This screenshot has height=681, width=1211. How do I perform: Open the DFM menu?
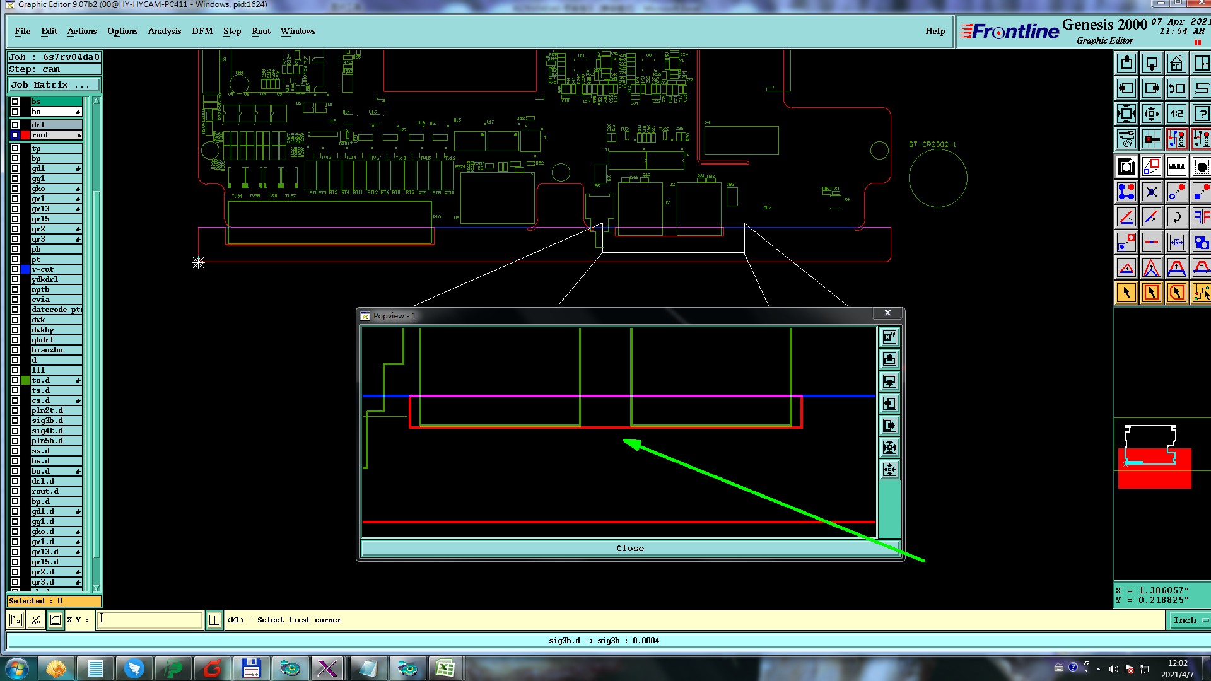pyautogui.click(x=202, y=32)
